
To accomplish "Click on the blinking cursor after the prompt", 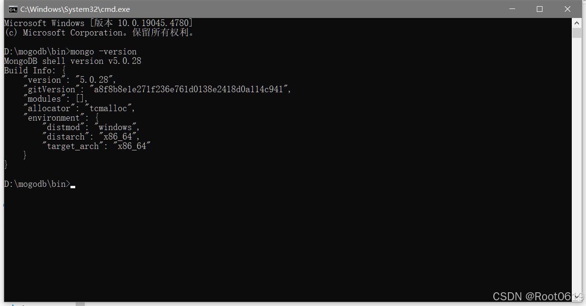I will coord(73,187).
